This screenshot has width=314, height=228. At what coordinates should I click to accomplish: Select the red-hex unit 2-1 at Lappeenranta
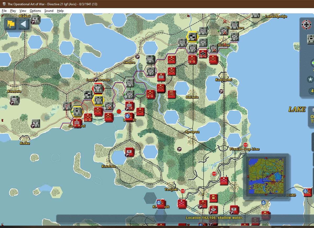click(98, 88)
